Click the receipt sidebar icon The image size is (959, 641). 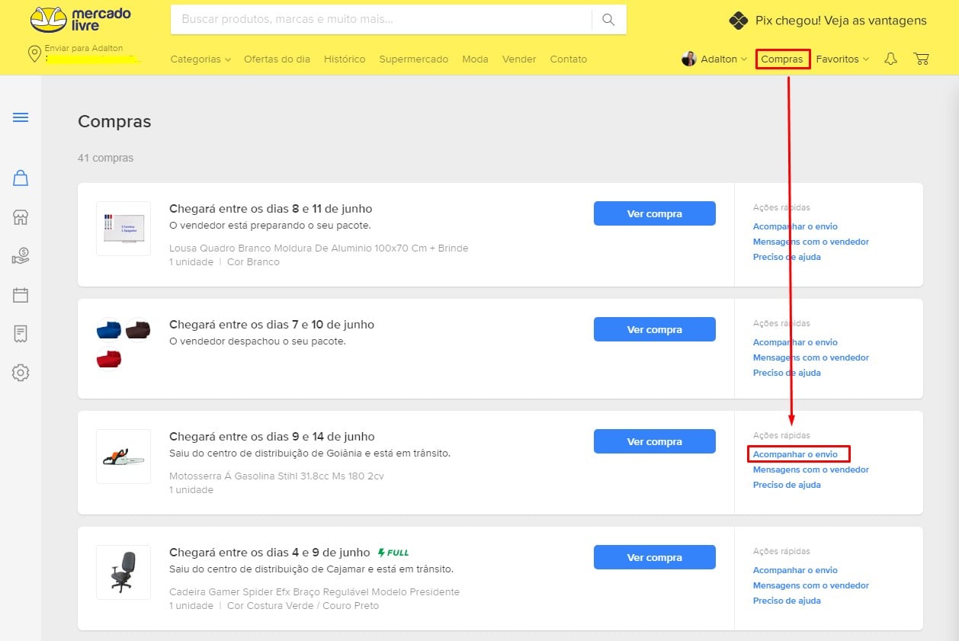(21, 334)
